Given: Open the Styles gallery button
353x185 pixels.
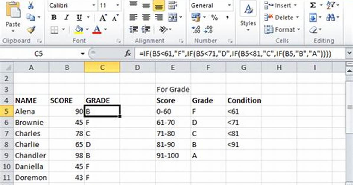Looking at the screenshot, I should (248, 17).
